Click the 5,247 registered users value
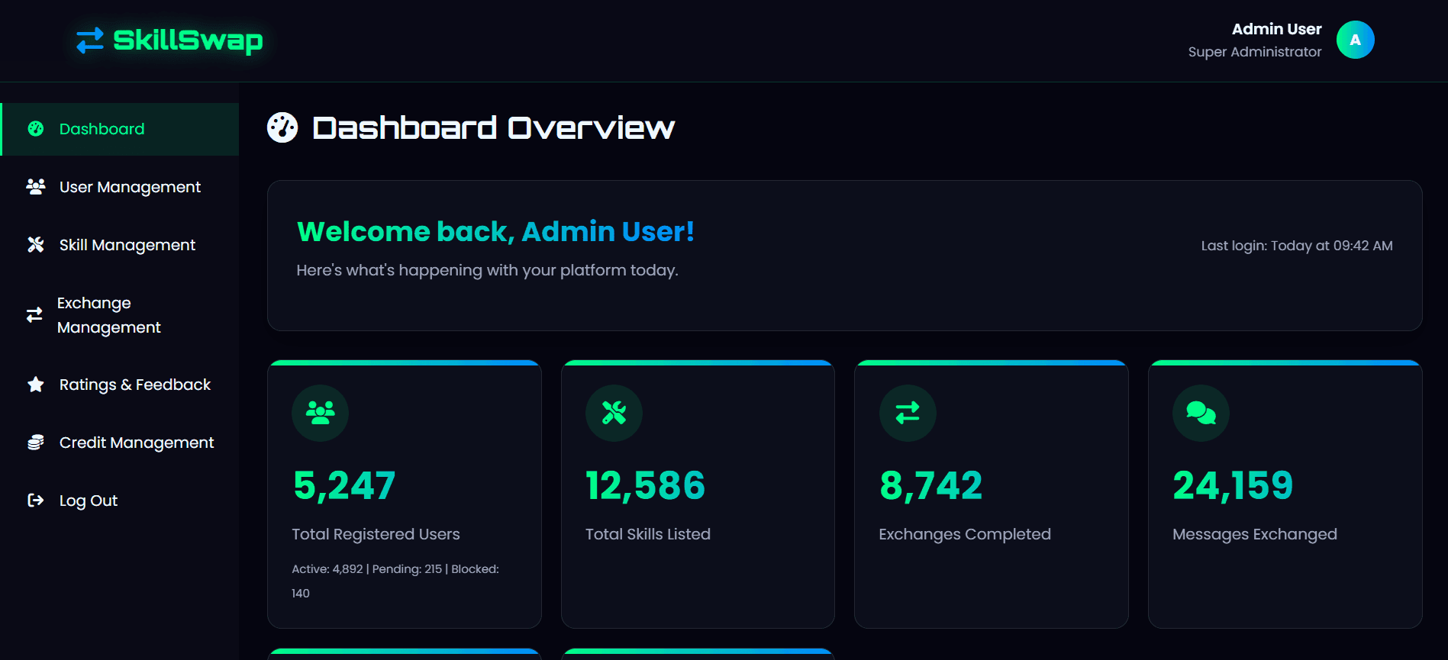This screenshot has height=660, width=1448. point(344,485)
